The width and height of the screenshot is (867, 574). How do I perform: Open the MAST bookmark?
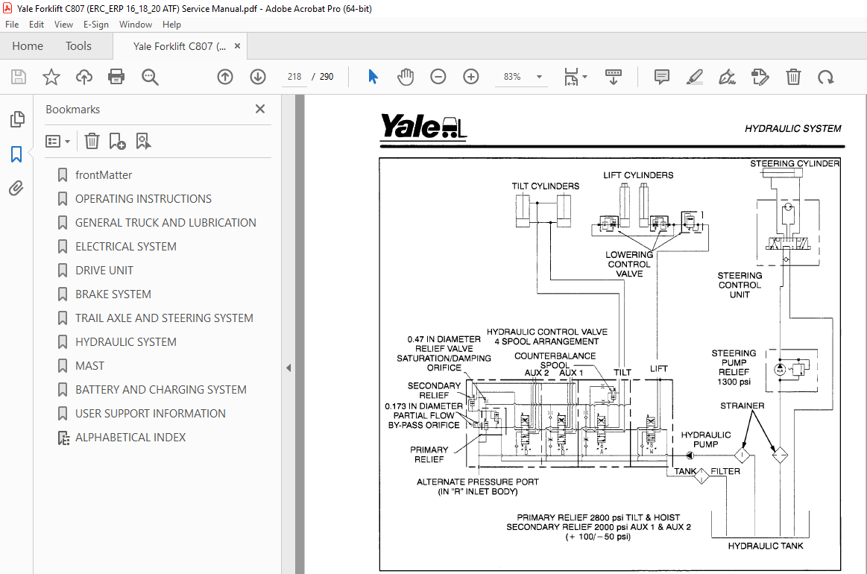pos(89,365)
